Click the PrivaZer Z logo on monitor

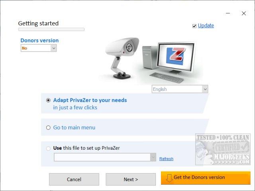click(x=176, y=56)
